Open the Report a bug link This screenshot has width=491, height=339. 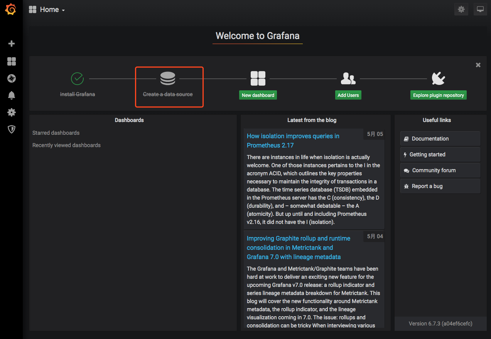click(440, 186)
